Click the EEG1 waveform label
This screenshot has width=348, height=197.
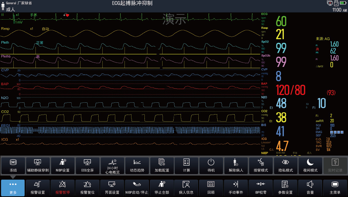tap(6, 126)
